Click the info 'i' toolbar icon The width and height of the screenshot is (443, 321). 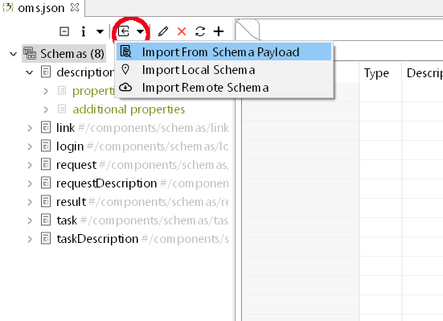coord(83,31)
